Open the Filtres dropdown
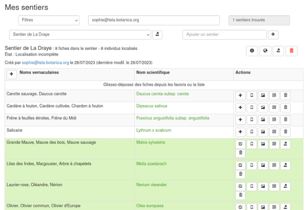This screenshot has width=307, height=210. 48,20
